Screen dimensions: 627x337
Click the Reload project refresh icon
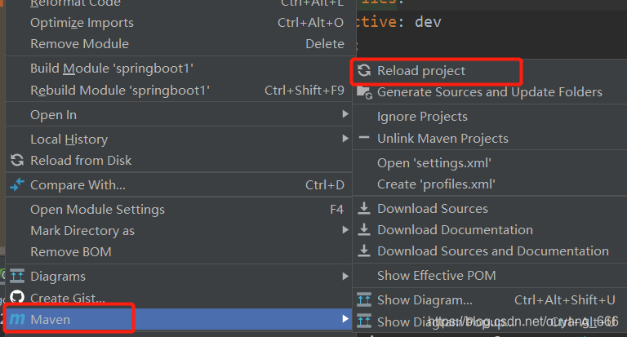tap(364, 70)
